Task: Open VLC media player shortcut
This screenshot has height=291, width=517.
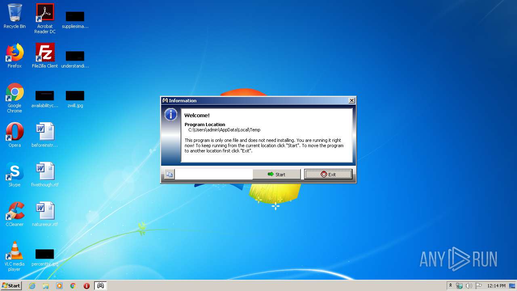Action: pos(15,257)
